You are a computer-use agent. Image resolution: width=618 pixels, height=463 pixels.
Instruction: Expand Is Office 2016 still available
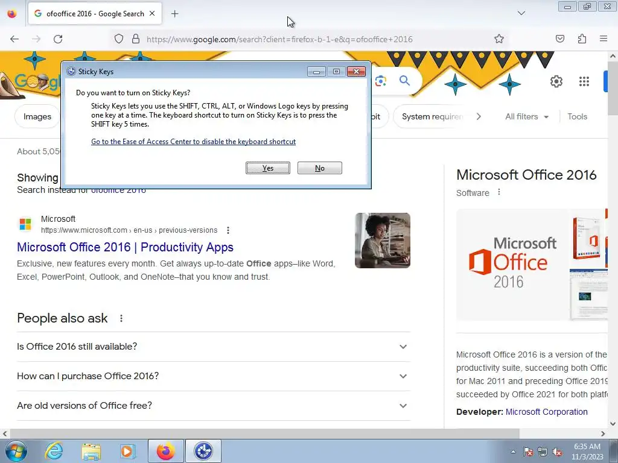click(x=214, y=347)
